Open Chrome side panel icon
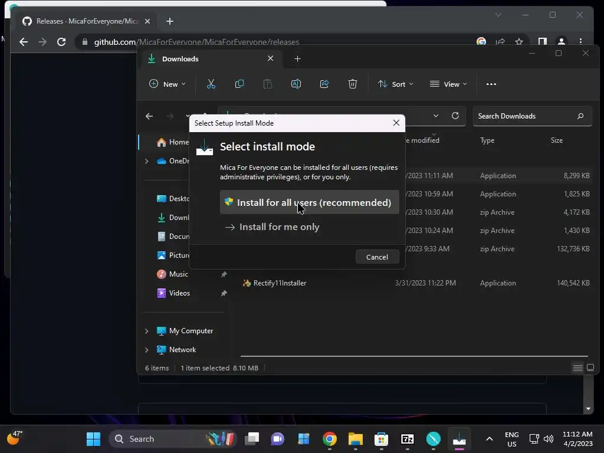This screenshot has height=453, width=604. coord(543,42)
